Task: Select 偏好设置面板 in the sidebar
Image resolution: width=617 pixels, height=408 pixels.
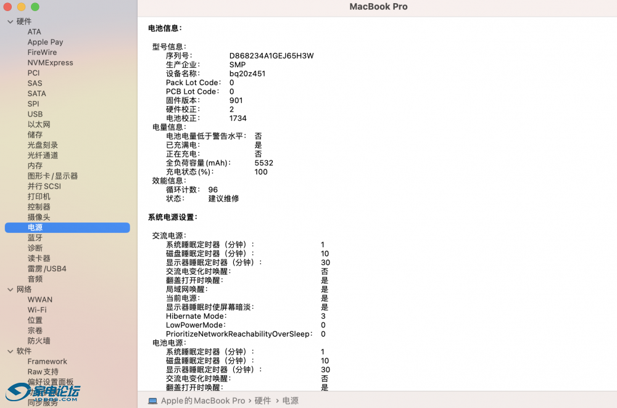Action: coord(51,382)
